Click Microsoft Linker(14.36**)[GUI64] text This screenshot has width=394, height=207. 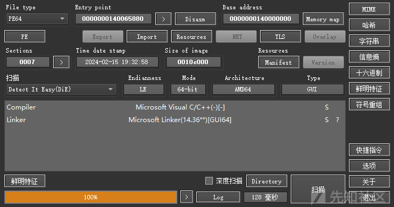pos(180,120)
